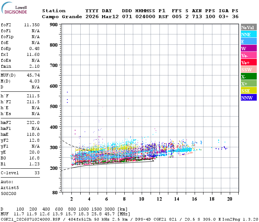Click the B1 value 1.23
Image resolution: width=259 pixels, height=222 pixels.
click(x=34, y=164)
